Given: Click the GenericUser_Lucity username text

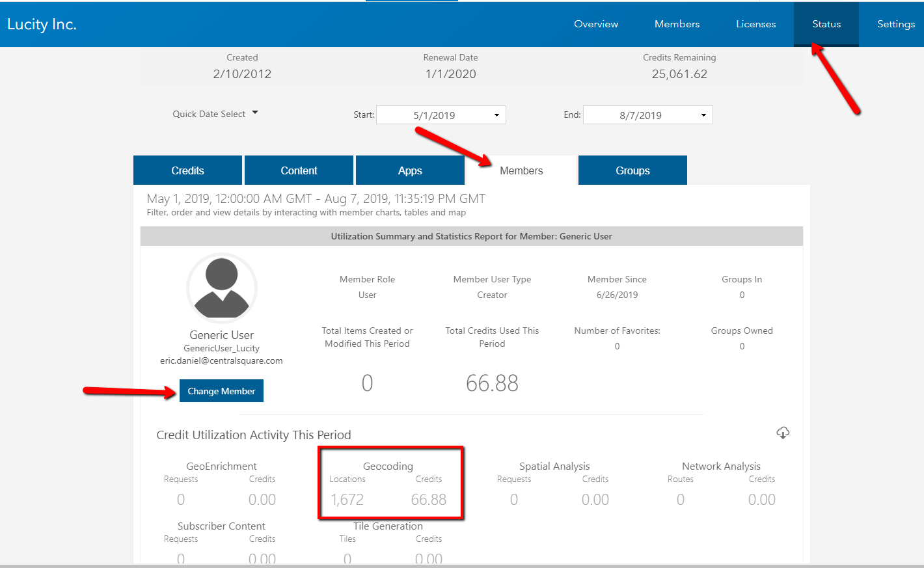Looking at the screenshot, I should tap(221, 348).
